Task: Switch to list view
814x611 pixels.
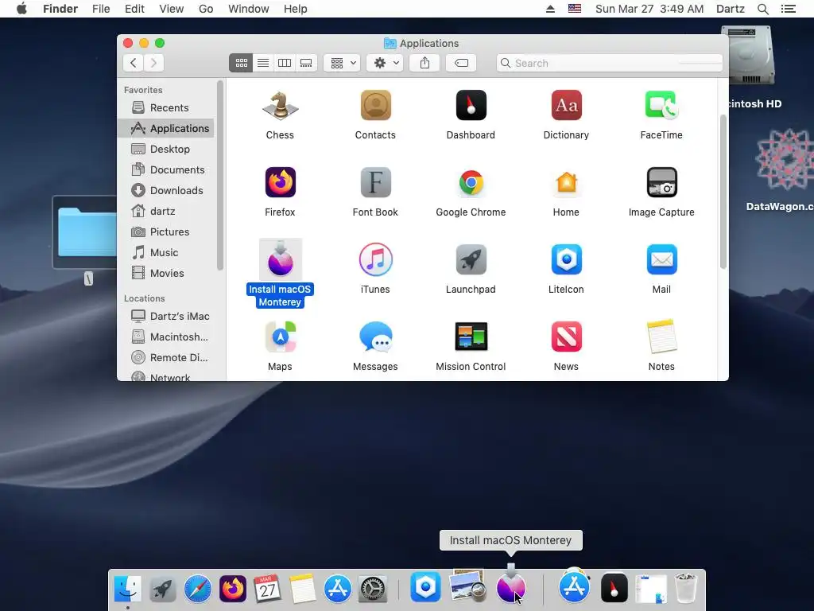Action: (263, 63)
